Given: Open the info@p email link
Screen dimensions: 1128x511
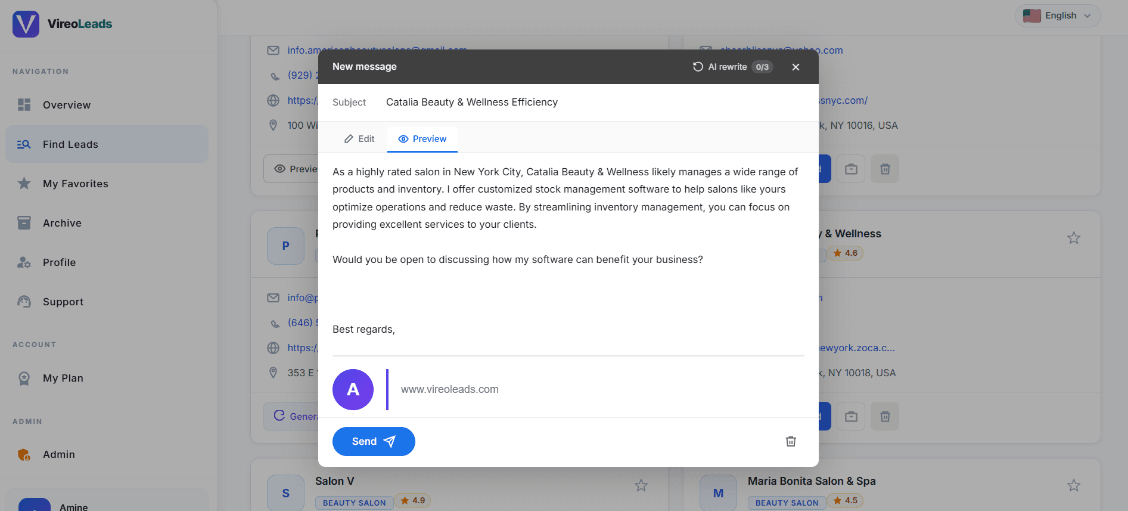Looking at the screenshot, I should [303, 298].
